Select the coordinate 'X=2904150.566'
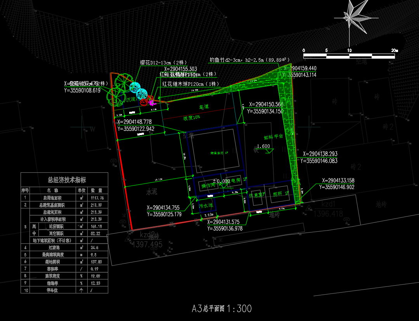419x321 pixels. 266,104
